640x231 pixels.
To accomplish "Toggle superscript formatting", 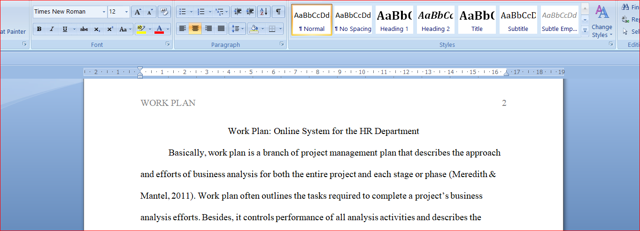I will (x=110, y=29).
